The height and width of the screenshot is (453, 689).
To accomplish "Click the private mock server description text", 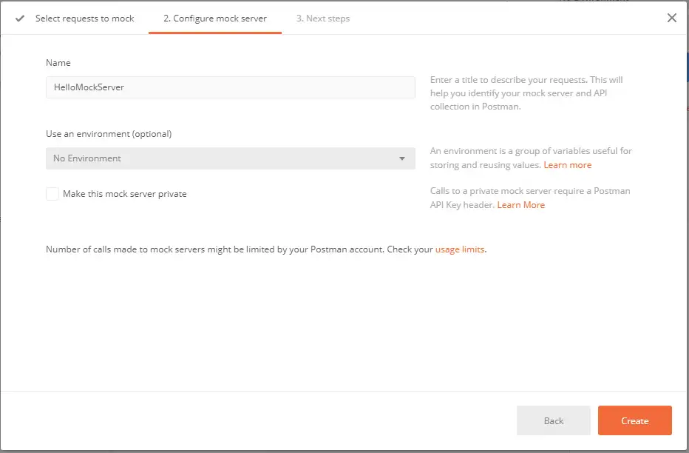I will point(529,191).
